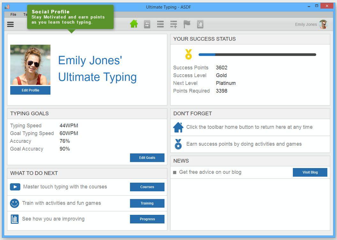The width and height of the screenshot is (337, 240).
Task: Click the Get free advice on our blog text
Action: [x=210, y=172]
